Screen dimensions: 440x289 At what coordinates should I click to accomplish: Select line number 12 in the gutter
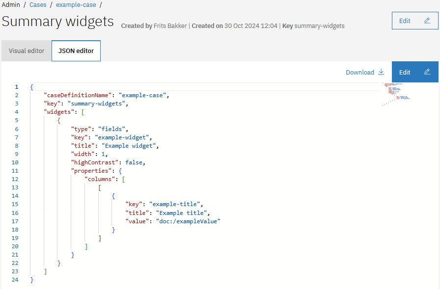point(15,179)
